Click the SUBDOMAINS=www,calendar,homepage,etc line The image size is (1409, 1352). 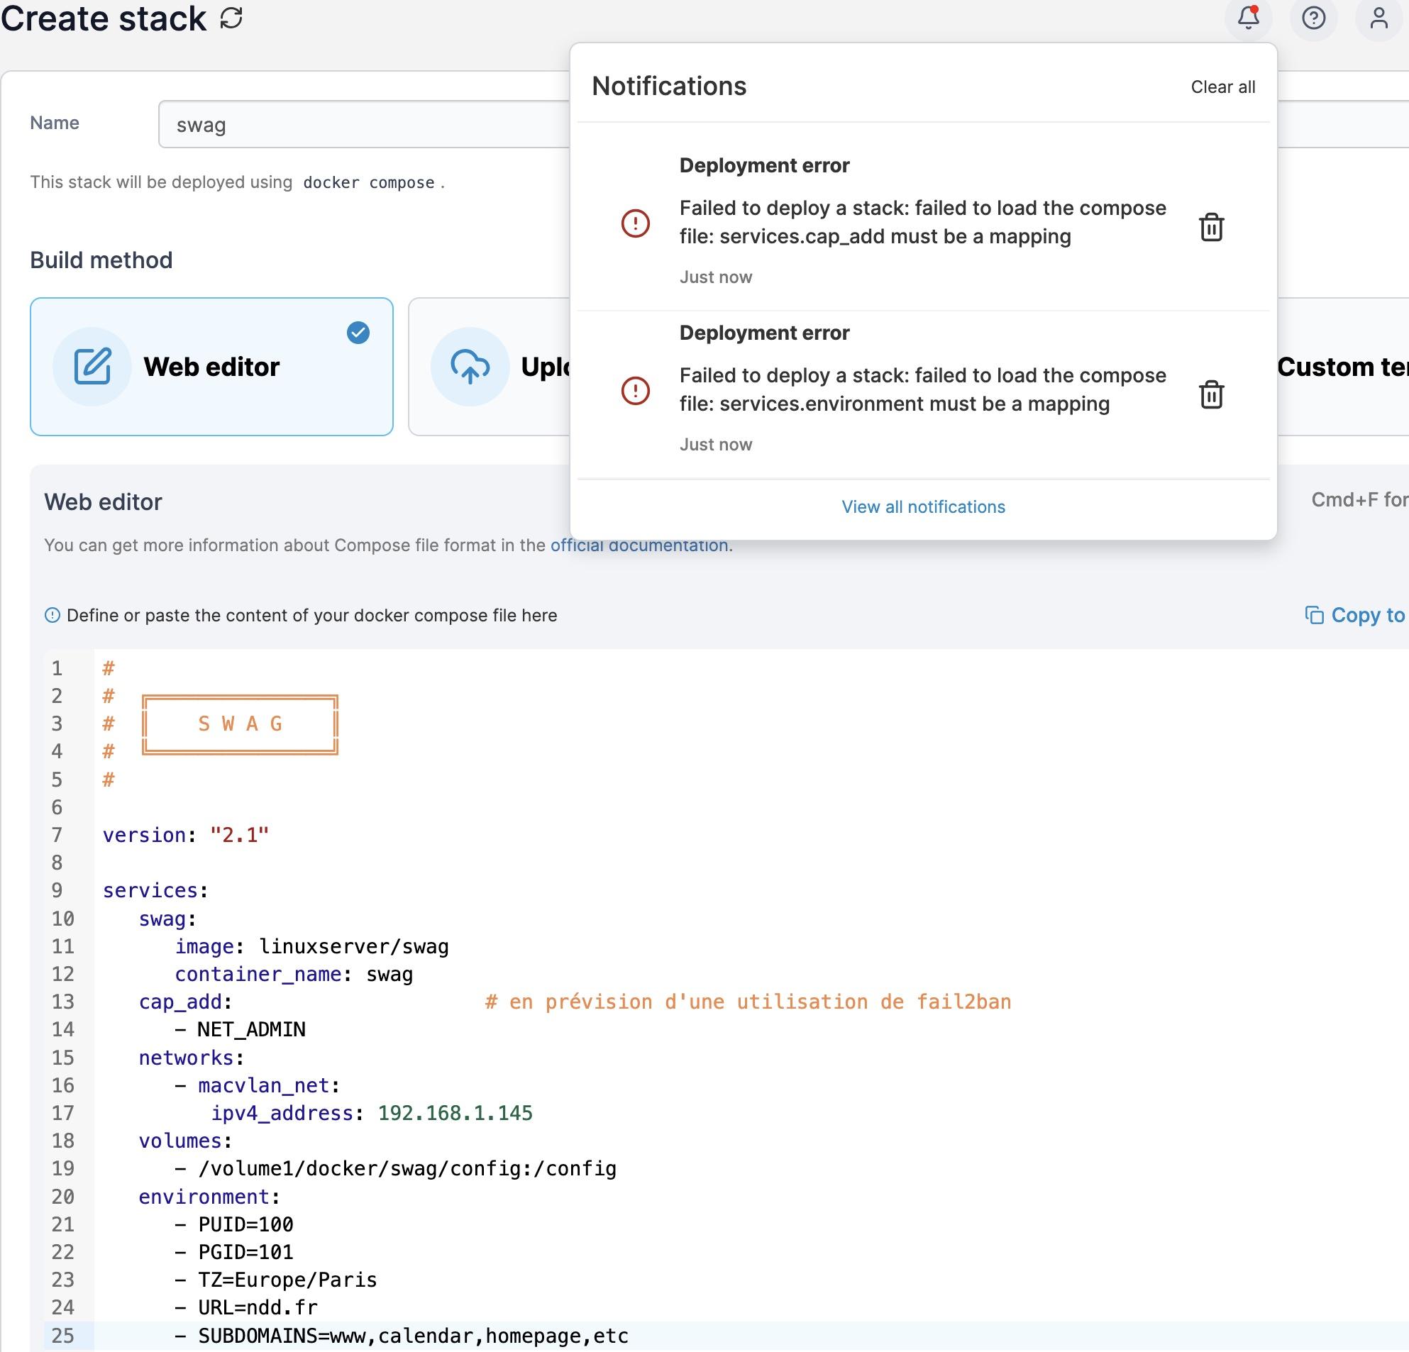point(402,1336)
